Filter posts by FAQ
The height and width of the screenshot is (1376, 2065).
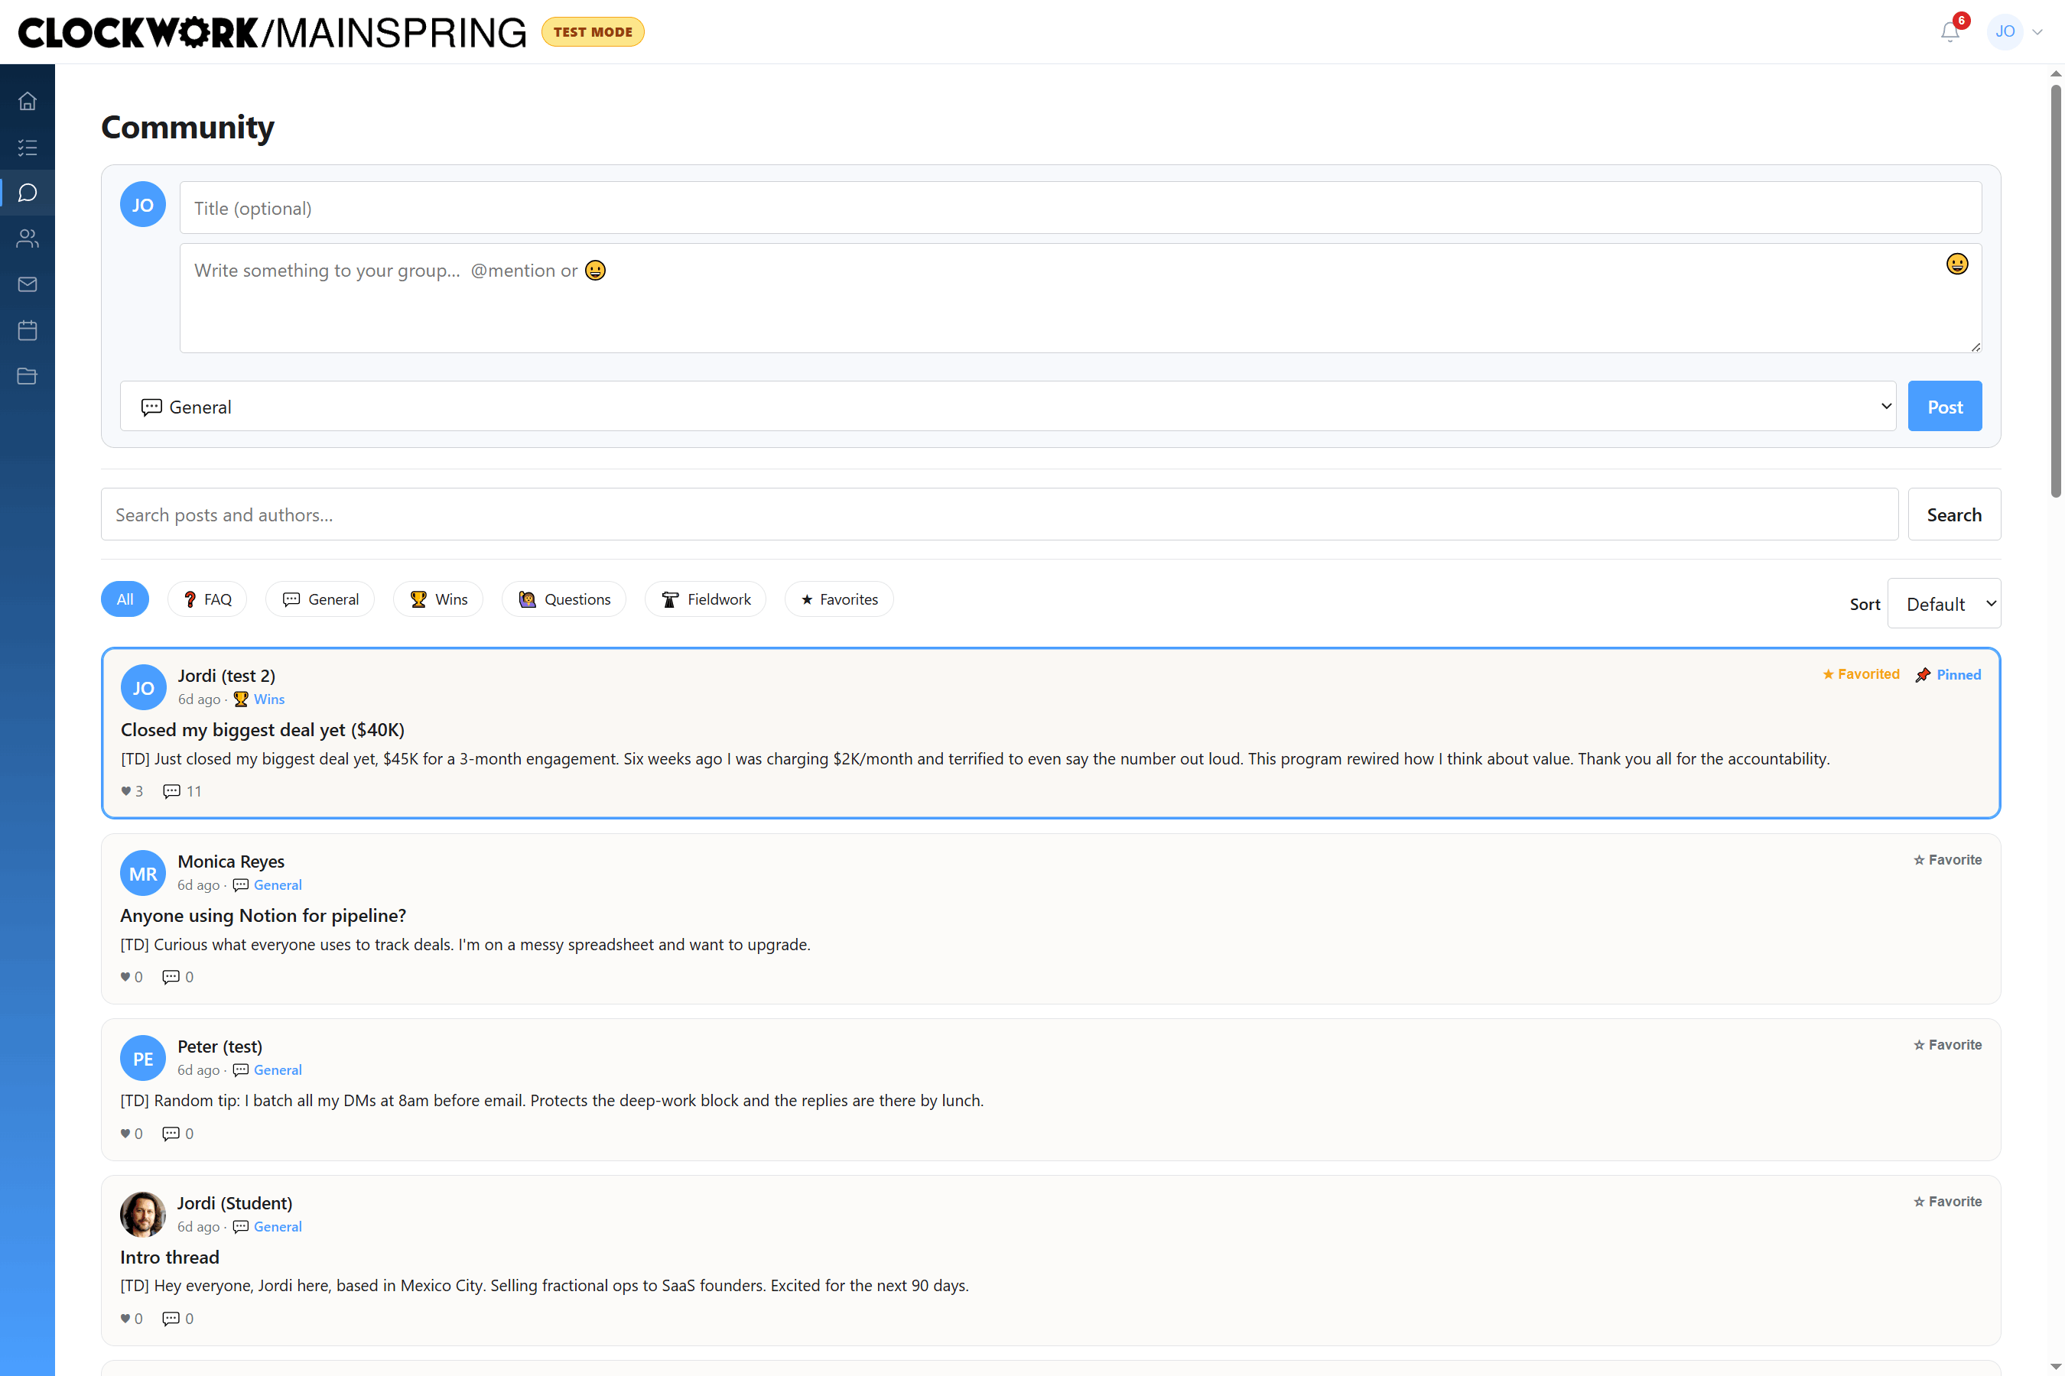click(207, 599)
